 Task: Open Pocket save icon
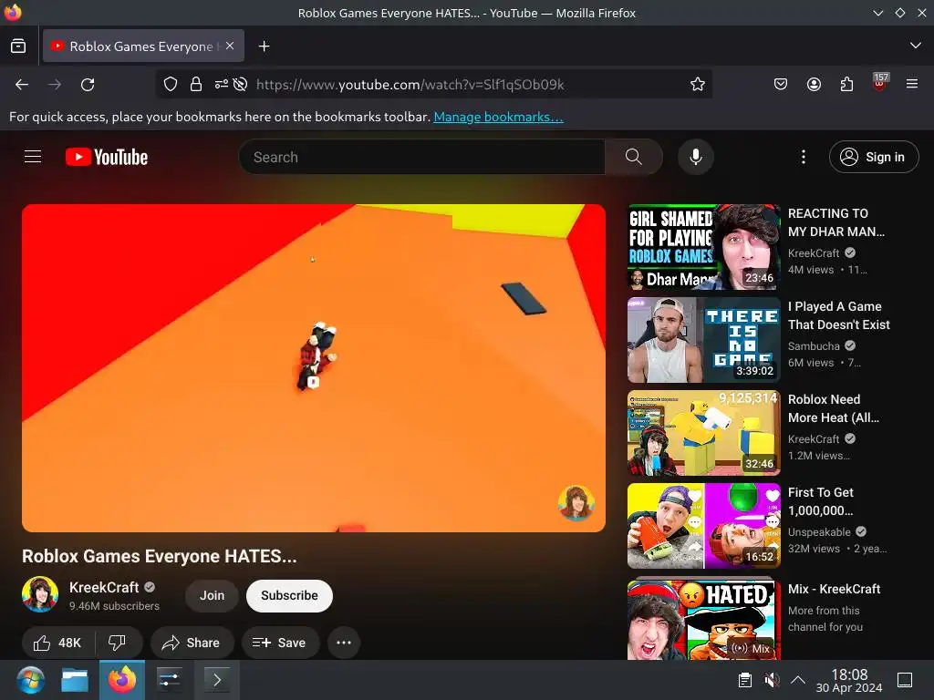click(x=781, y=85)
